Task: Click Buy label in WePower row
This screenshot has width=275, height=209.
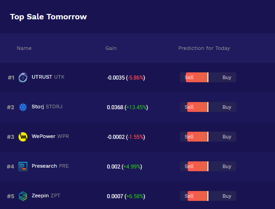Action: click(x=227, y=137)
